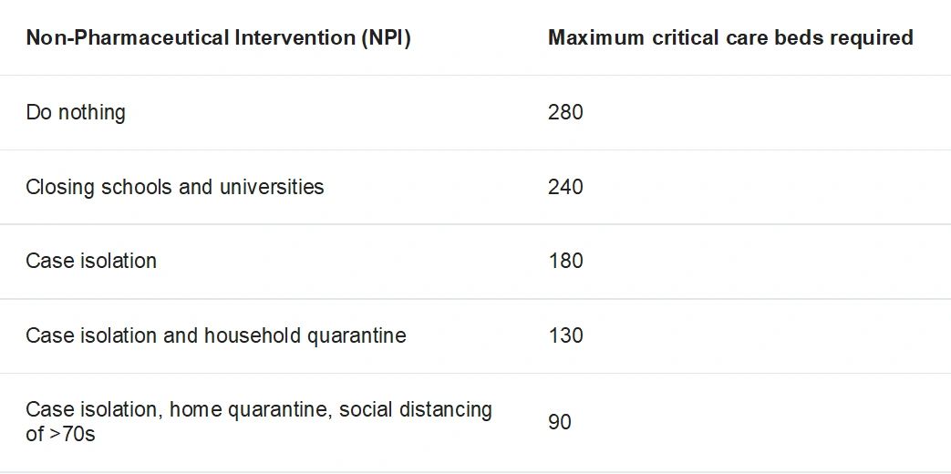This screenshot has height=474, width=951.
Task: Click the value 90 in last row
Action: [559, 422]
